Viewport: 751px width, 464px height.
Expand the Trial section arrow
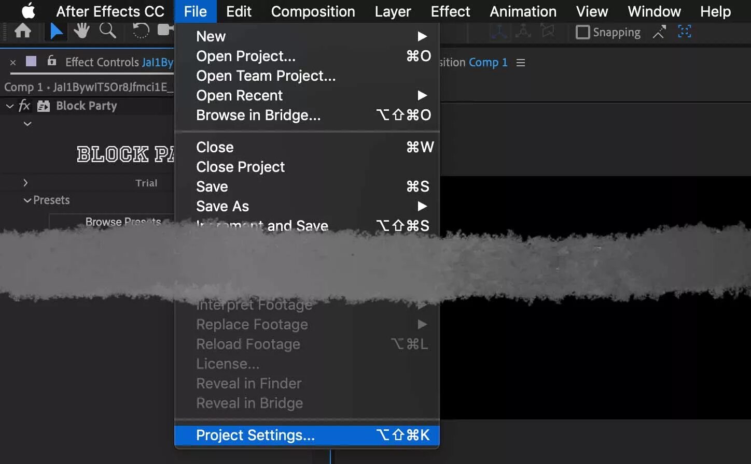coord(25,183)
